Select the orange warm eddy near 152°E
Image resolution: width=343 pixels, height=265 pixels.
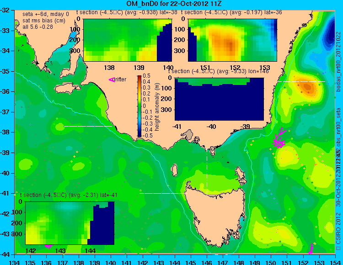point(308,87)
